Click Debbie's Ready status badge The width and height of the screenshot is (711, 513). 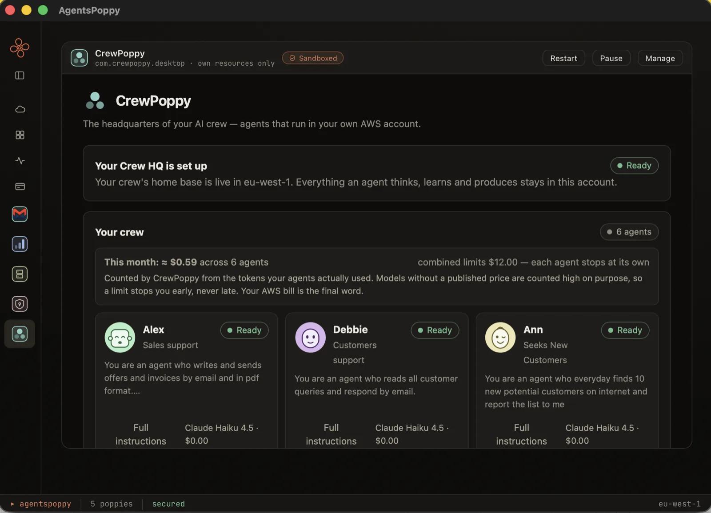pos(435,330)
